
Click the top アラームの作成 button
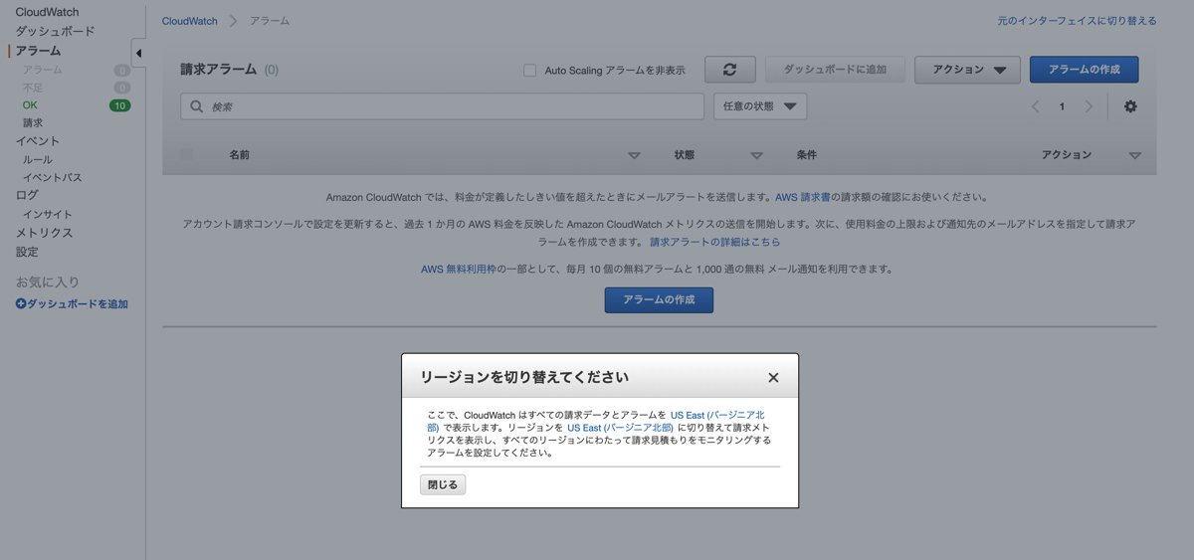coord(1085,70)
